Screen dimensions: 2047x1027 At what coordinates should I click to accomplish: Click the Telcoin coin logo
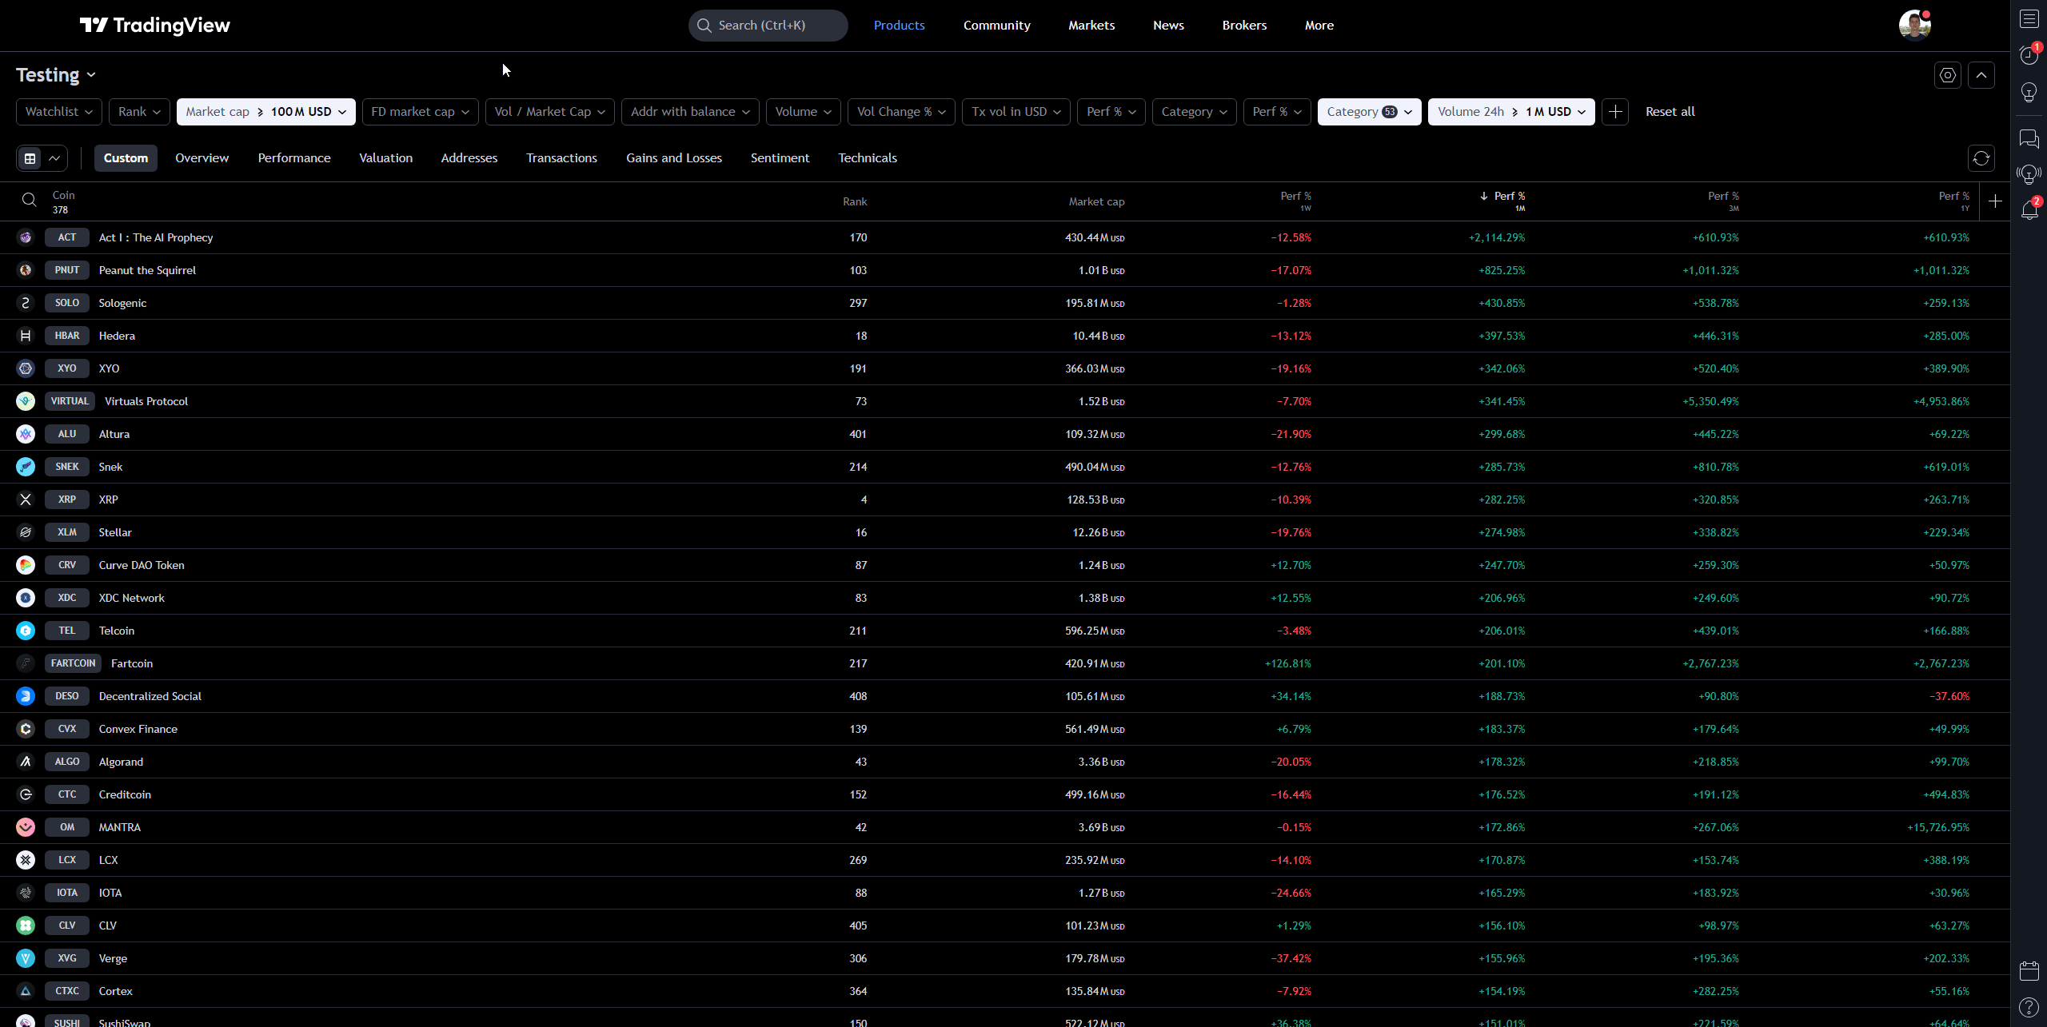click(x=26, y=631)
